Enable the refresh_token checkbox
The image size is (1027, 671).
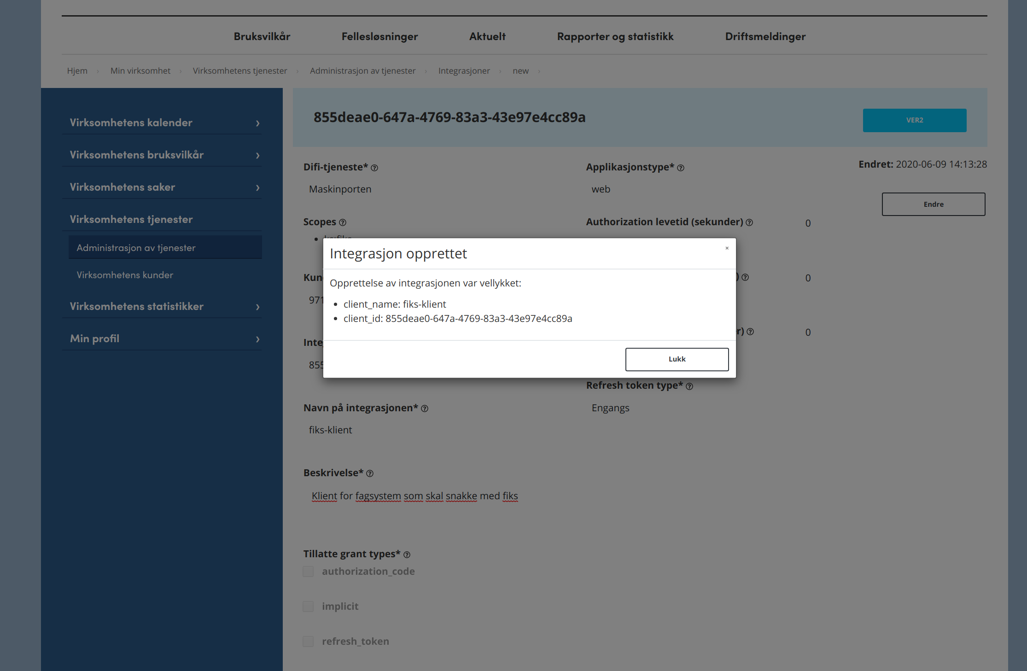pyautogui.click(x=308, y=642)
